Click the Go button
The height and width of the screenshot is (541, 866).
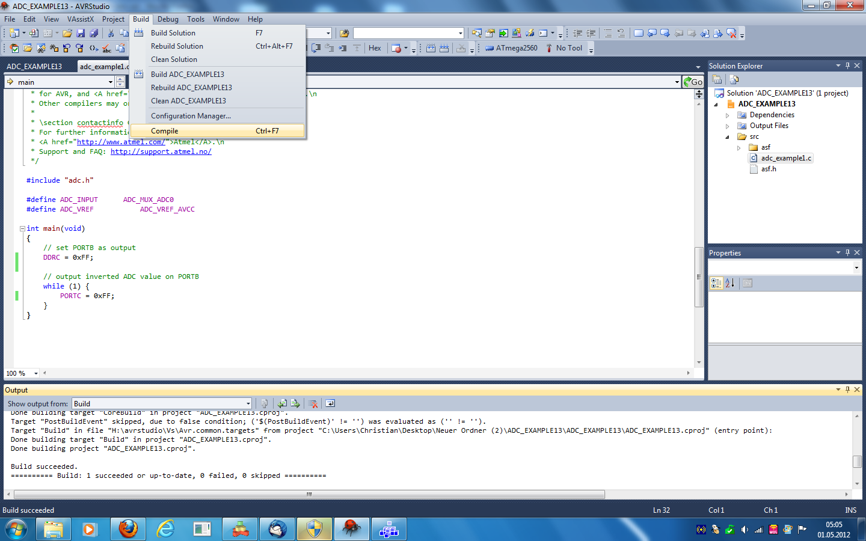point(693,82)
